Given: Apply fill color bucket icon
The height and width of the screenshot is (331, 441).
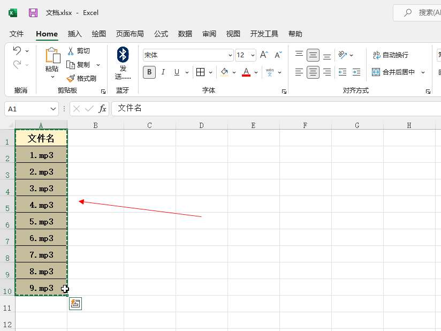Looking at the screenshot, I should click(x=224, y=72).
